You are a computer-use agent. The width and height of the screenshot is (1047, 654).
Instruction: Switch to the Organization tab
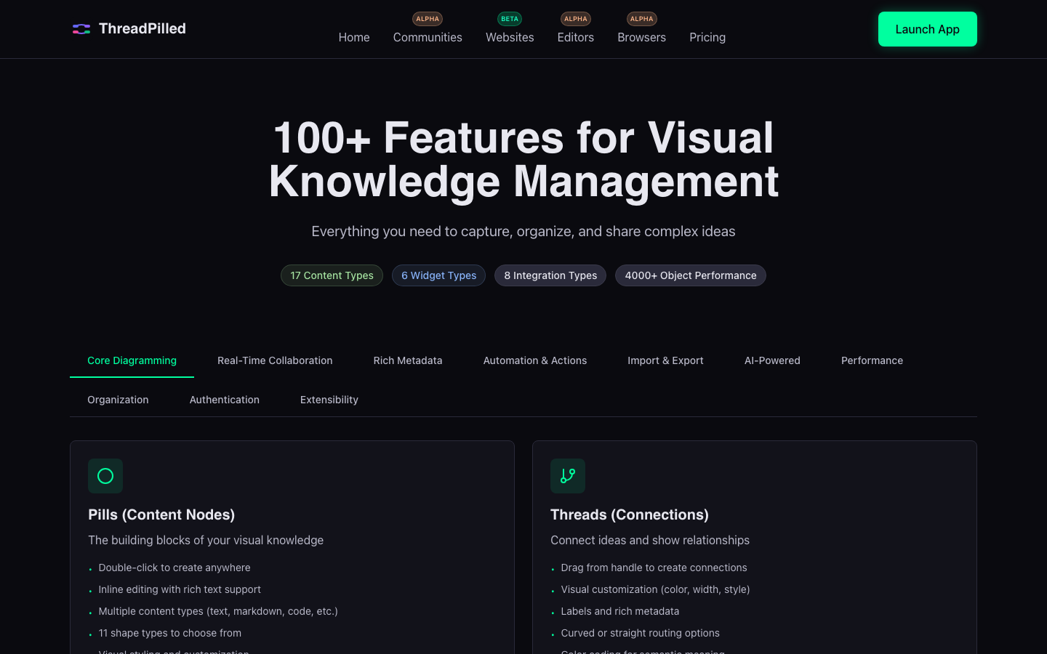[x=118, y=400]
